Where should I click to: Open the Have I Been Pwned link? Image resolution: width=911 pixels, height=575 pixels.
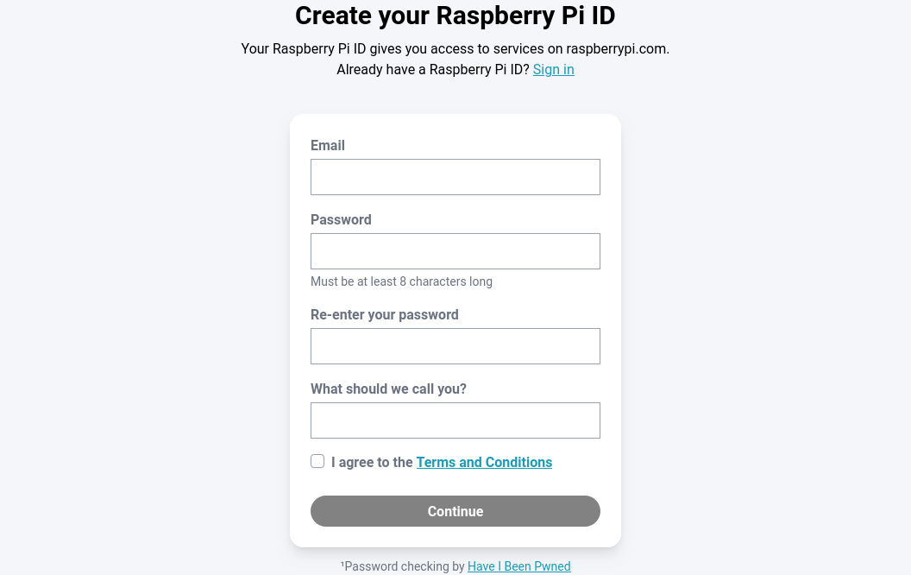pyautogui.click(x=518, y=566)
